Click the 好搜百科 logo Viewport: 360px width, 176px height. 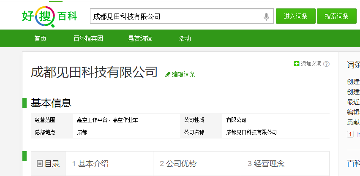pos(49,16)
